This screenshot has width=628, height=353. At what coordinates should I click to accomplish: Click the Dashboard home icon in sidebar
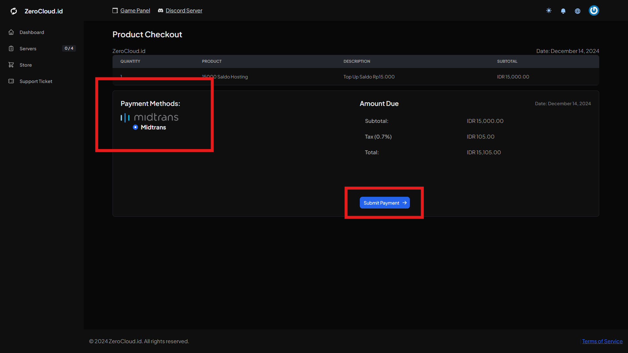(11, 32)
